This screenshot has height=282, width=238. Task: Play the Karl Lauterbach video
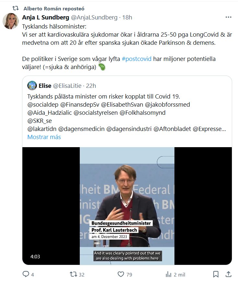point(127,206)
